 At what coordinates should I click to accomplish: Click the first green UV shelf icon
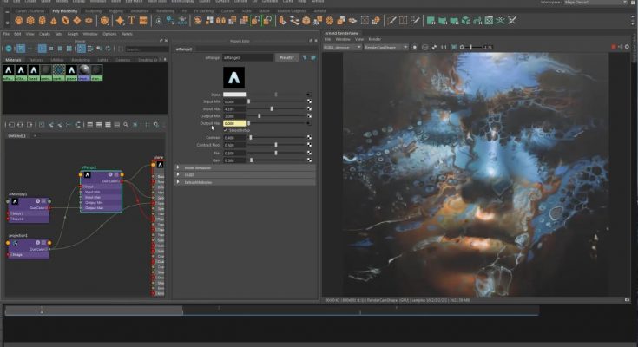[431, 20]
